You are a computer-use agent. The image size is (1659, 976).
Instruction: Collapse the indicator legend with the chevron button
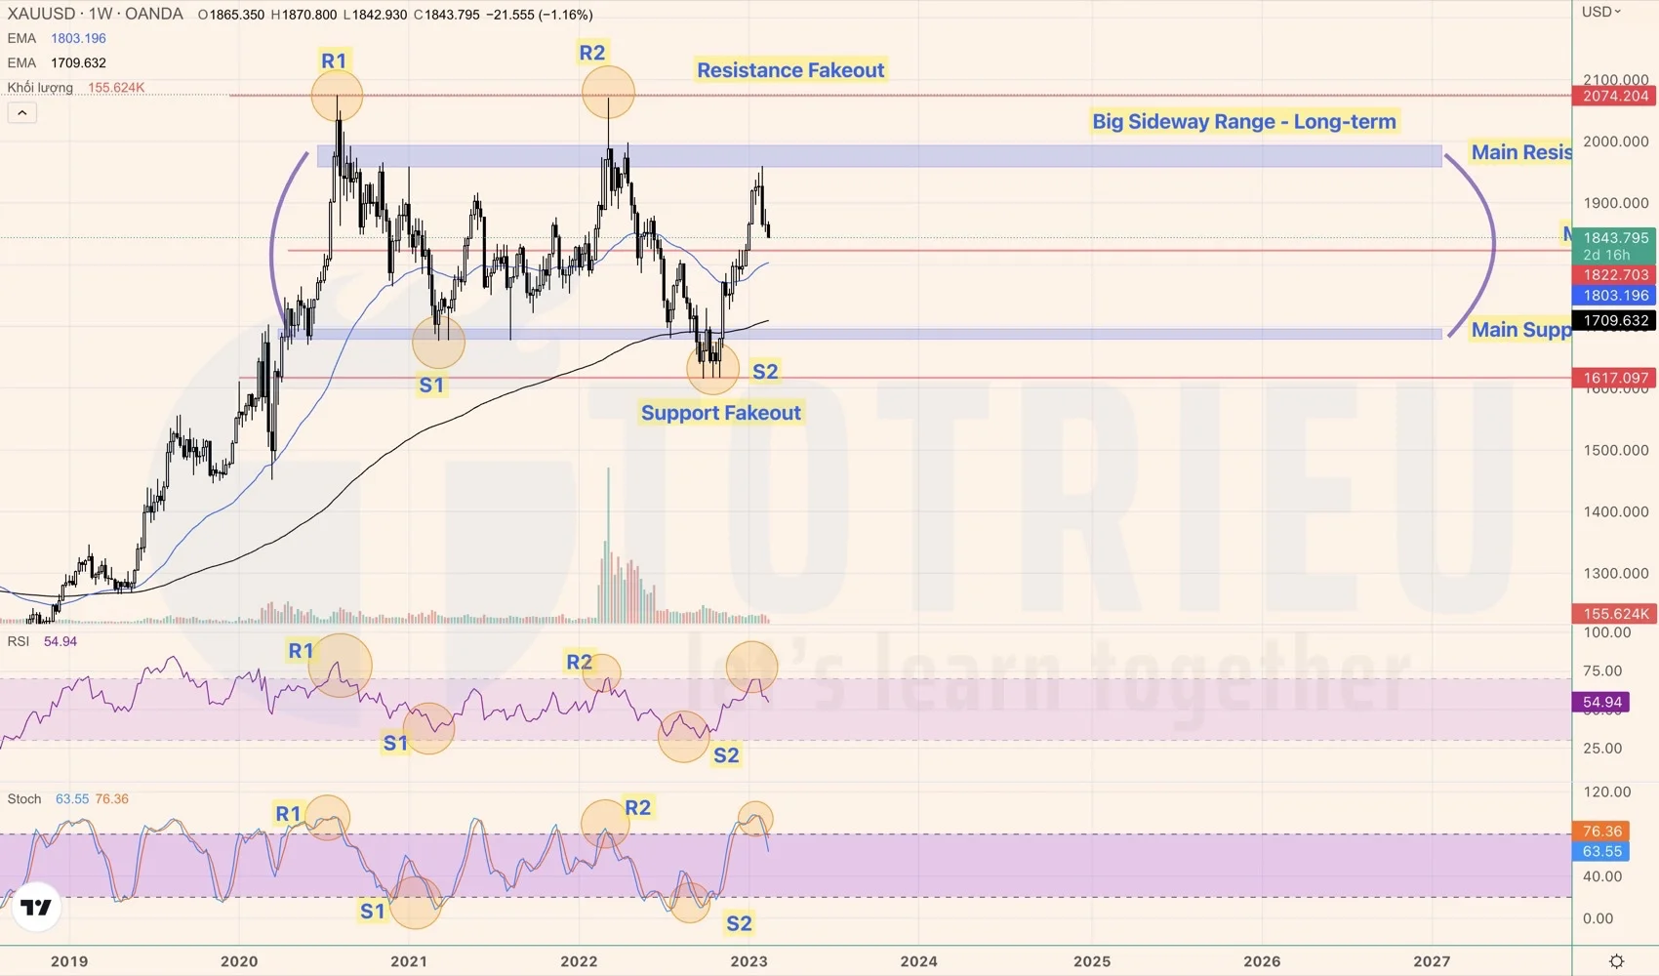point(22,112)
